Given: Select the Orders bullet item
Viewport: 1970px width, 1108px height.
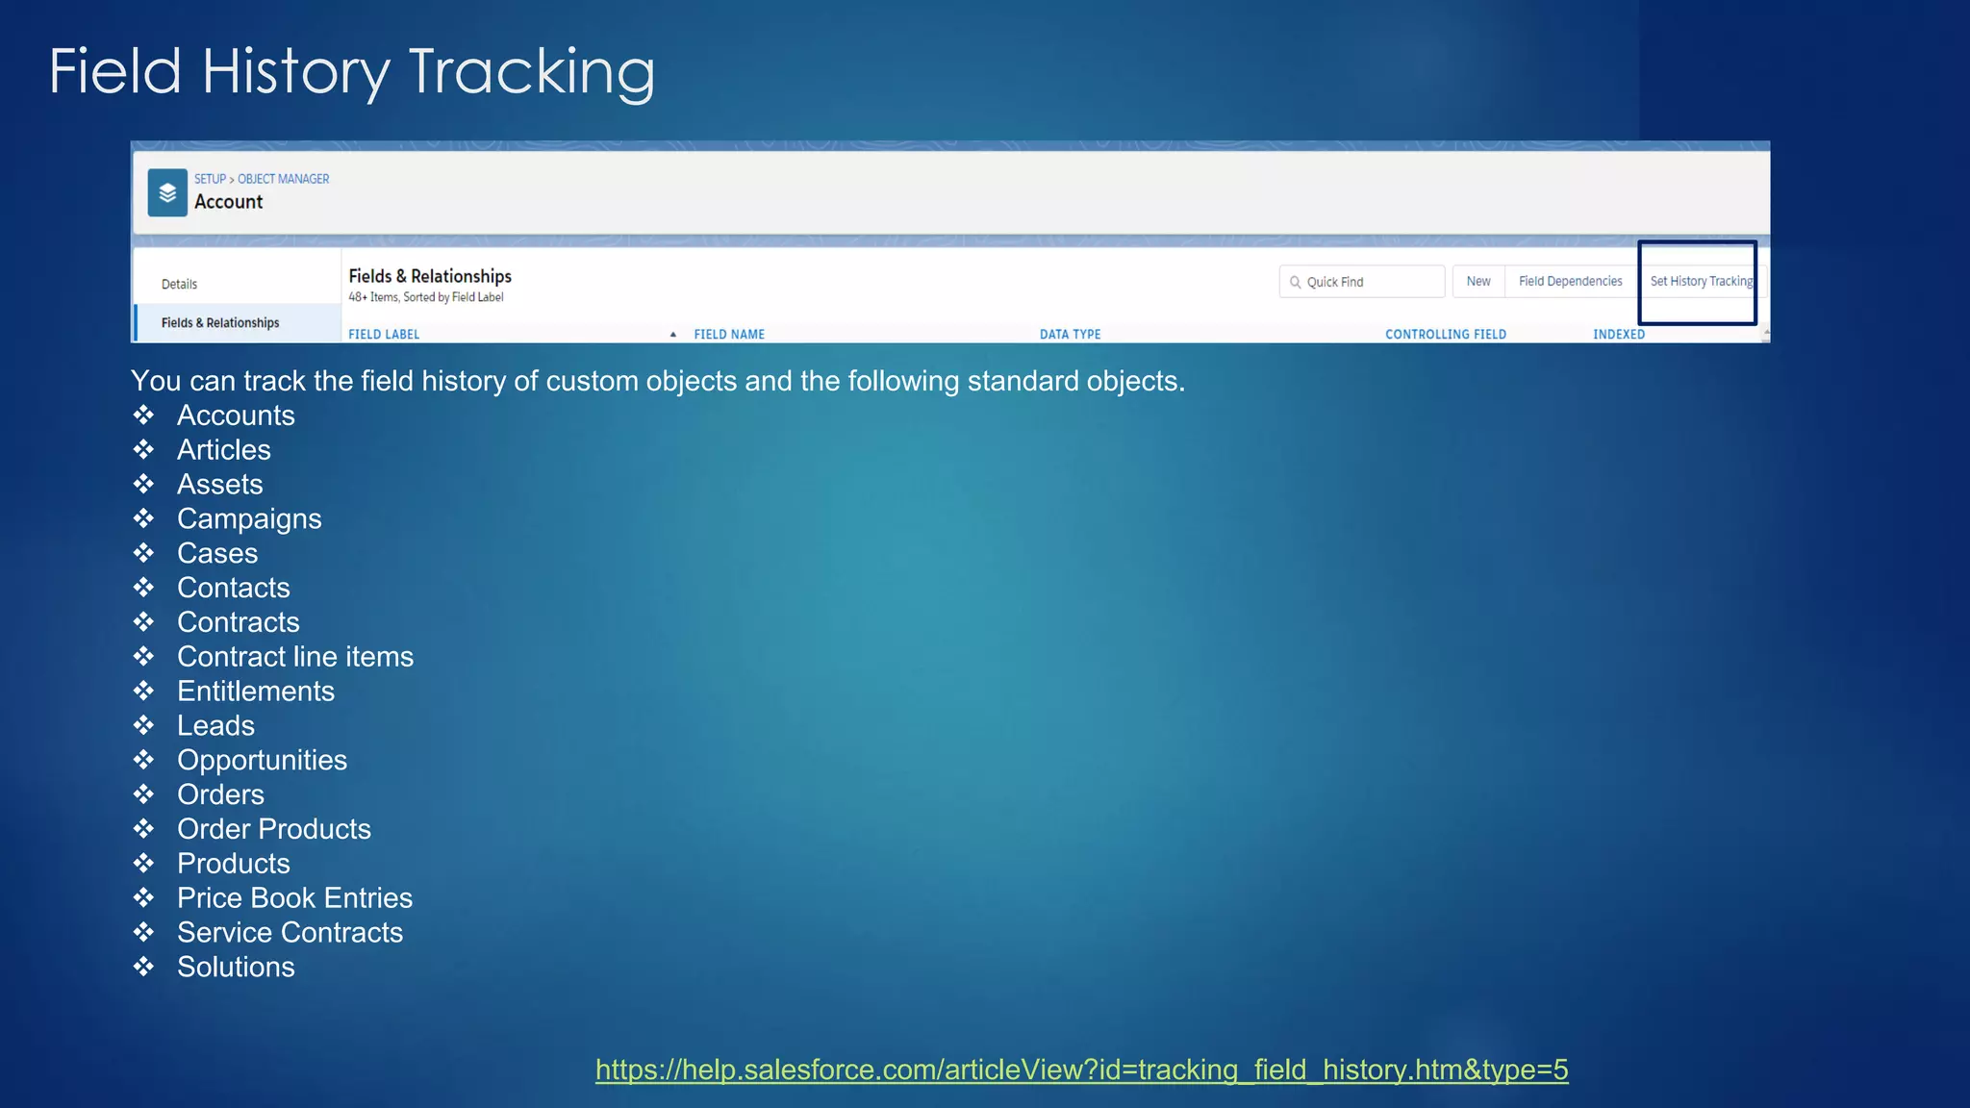Looking at the screenshot, I should pyautogui.click(x=220, y=794).
